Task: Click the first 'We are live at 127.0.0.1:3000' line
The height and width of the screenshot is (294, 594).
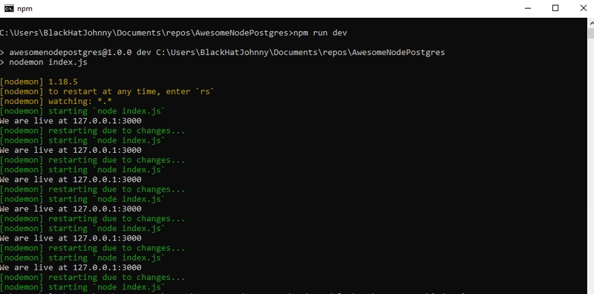Action: point(71,121)
